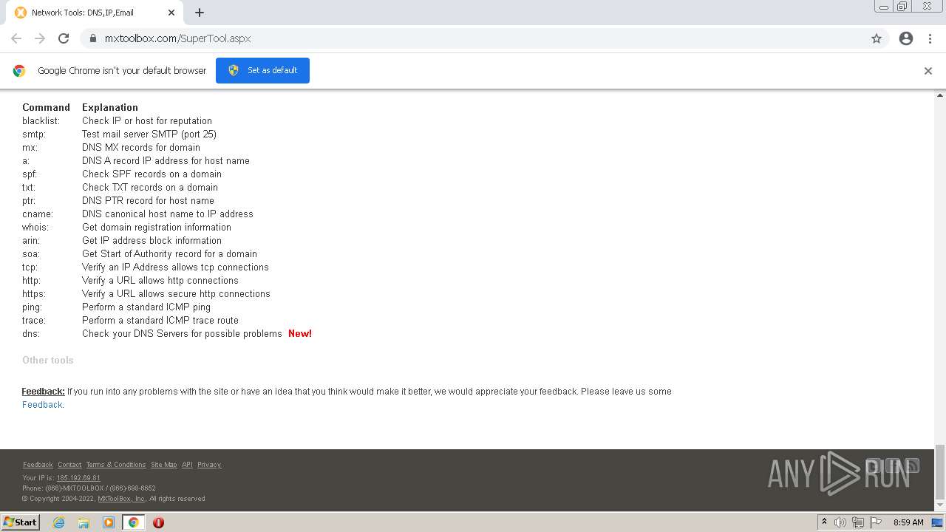Click the cname: command

click(x=38, y=214)
